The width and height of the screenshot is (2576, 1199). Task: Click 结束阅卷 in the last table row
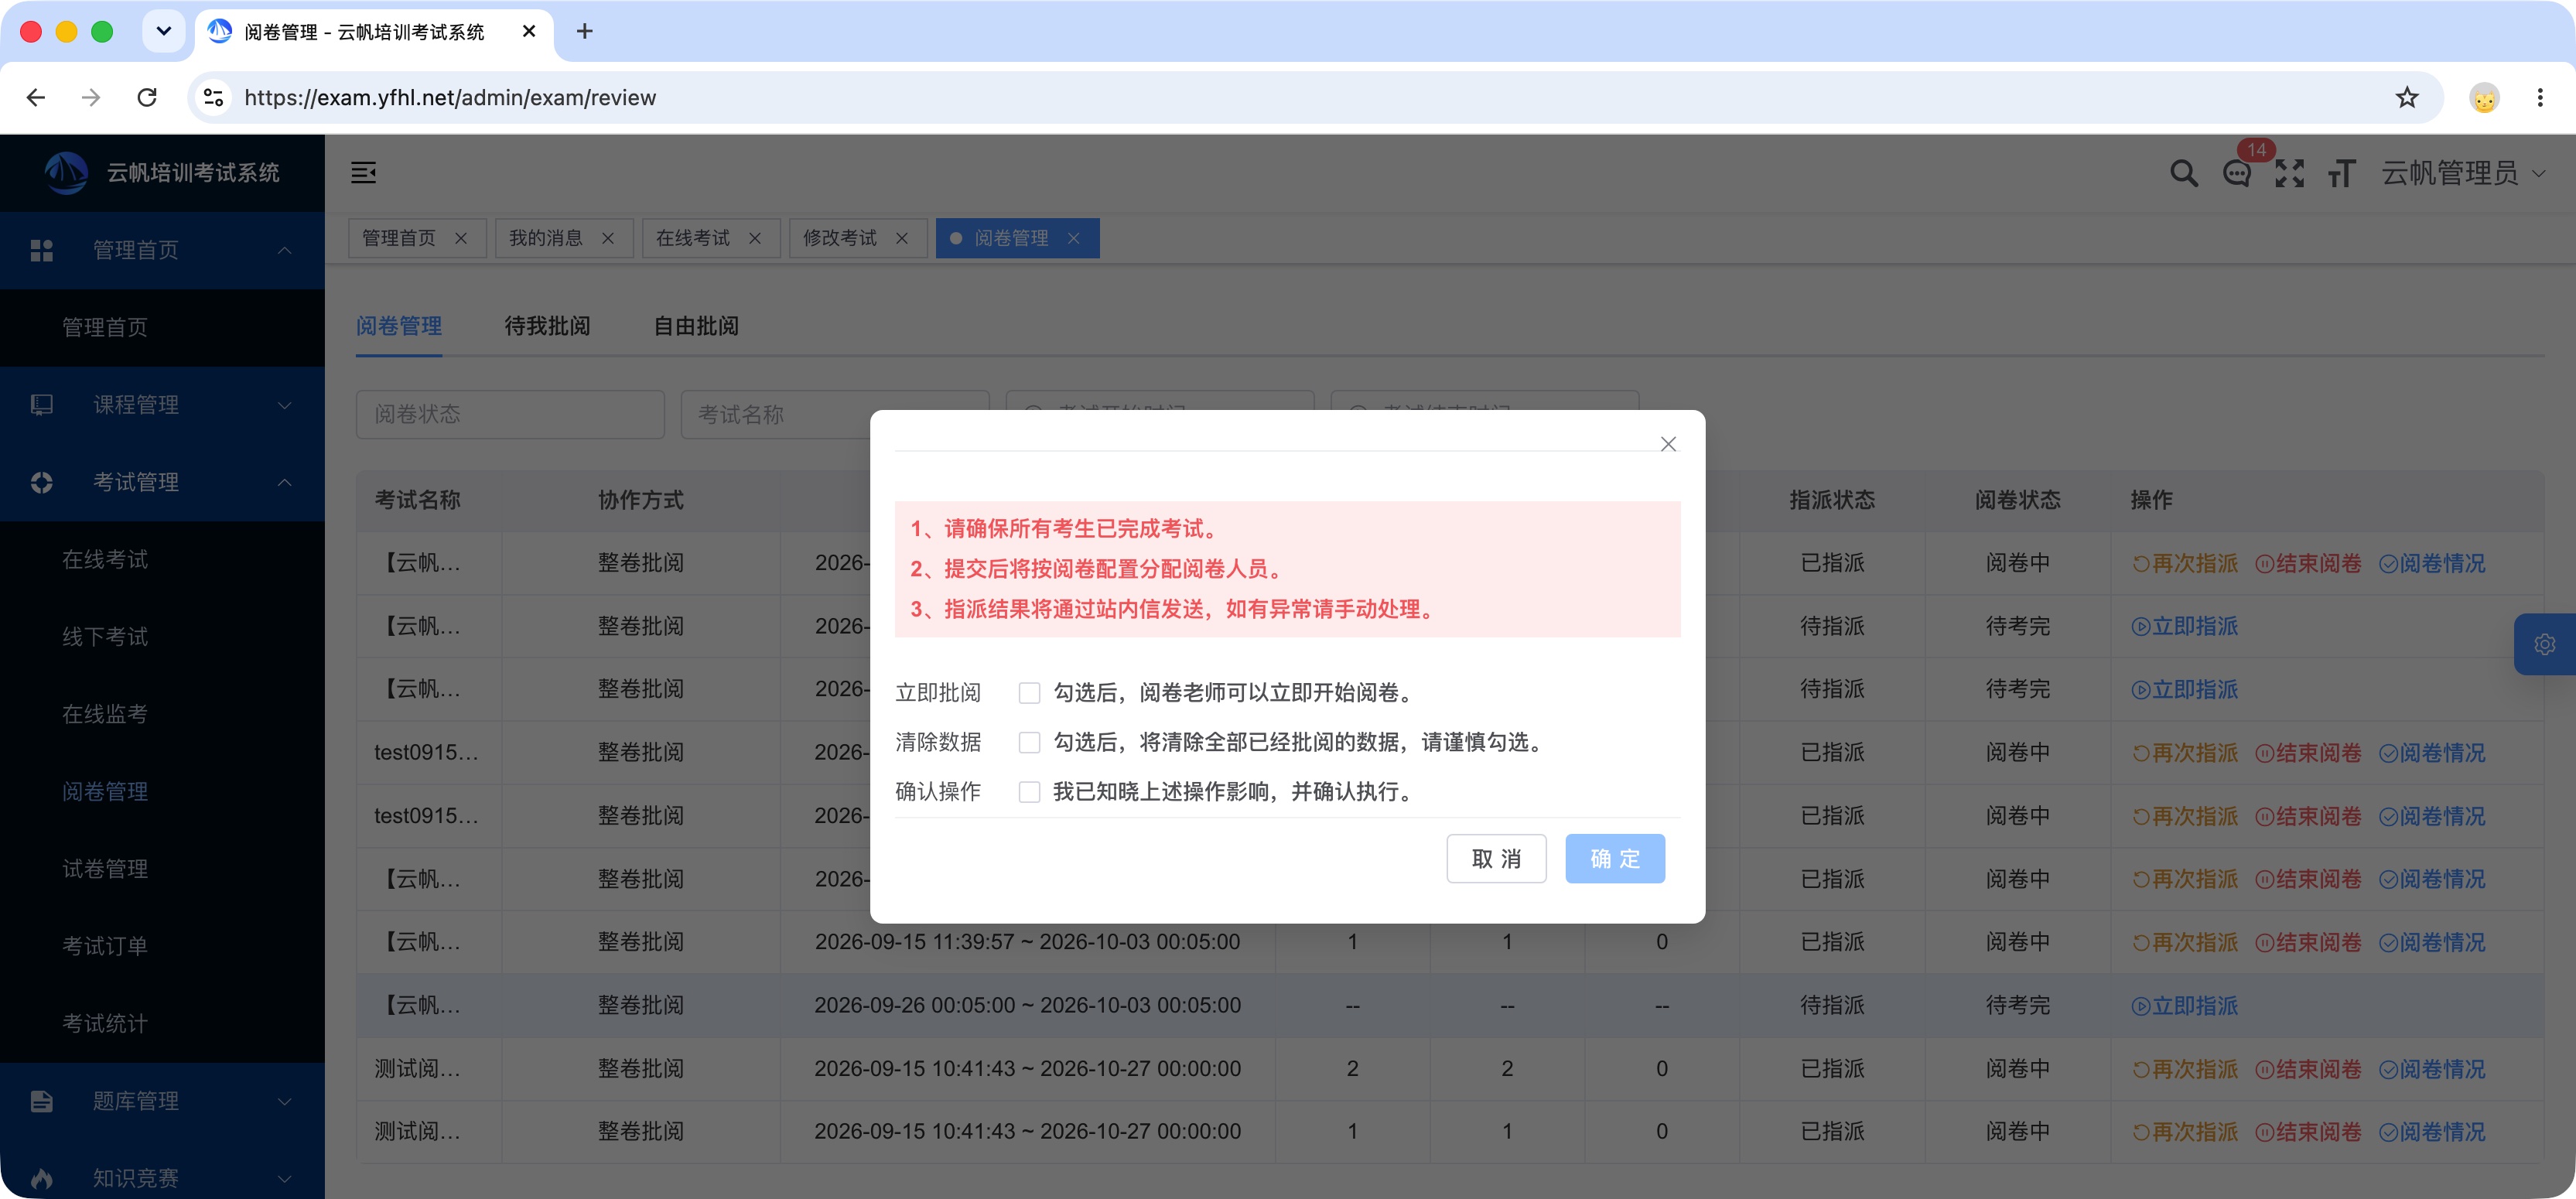pos(2308,1132)
